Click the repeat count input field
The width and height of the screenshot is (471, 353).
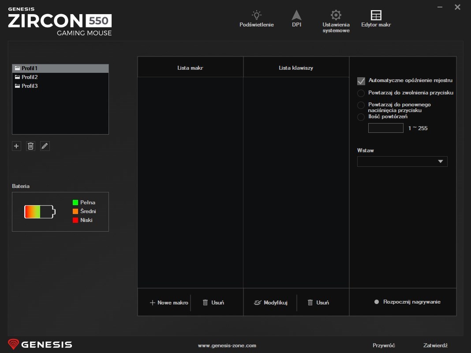(x=386, y=128)
